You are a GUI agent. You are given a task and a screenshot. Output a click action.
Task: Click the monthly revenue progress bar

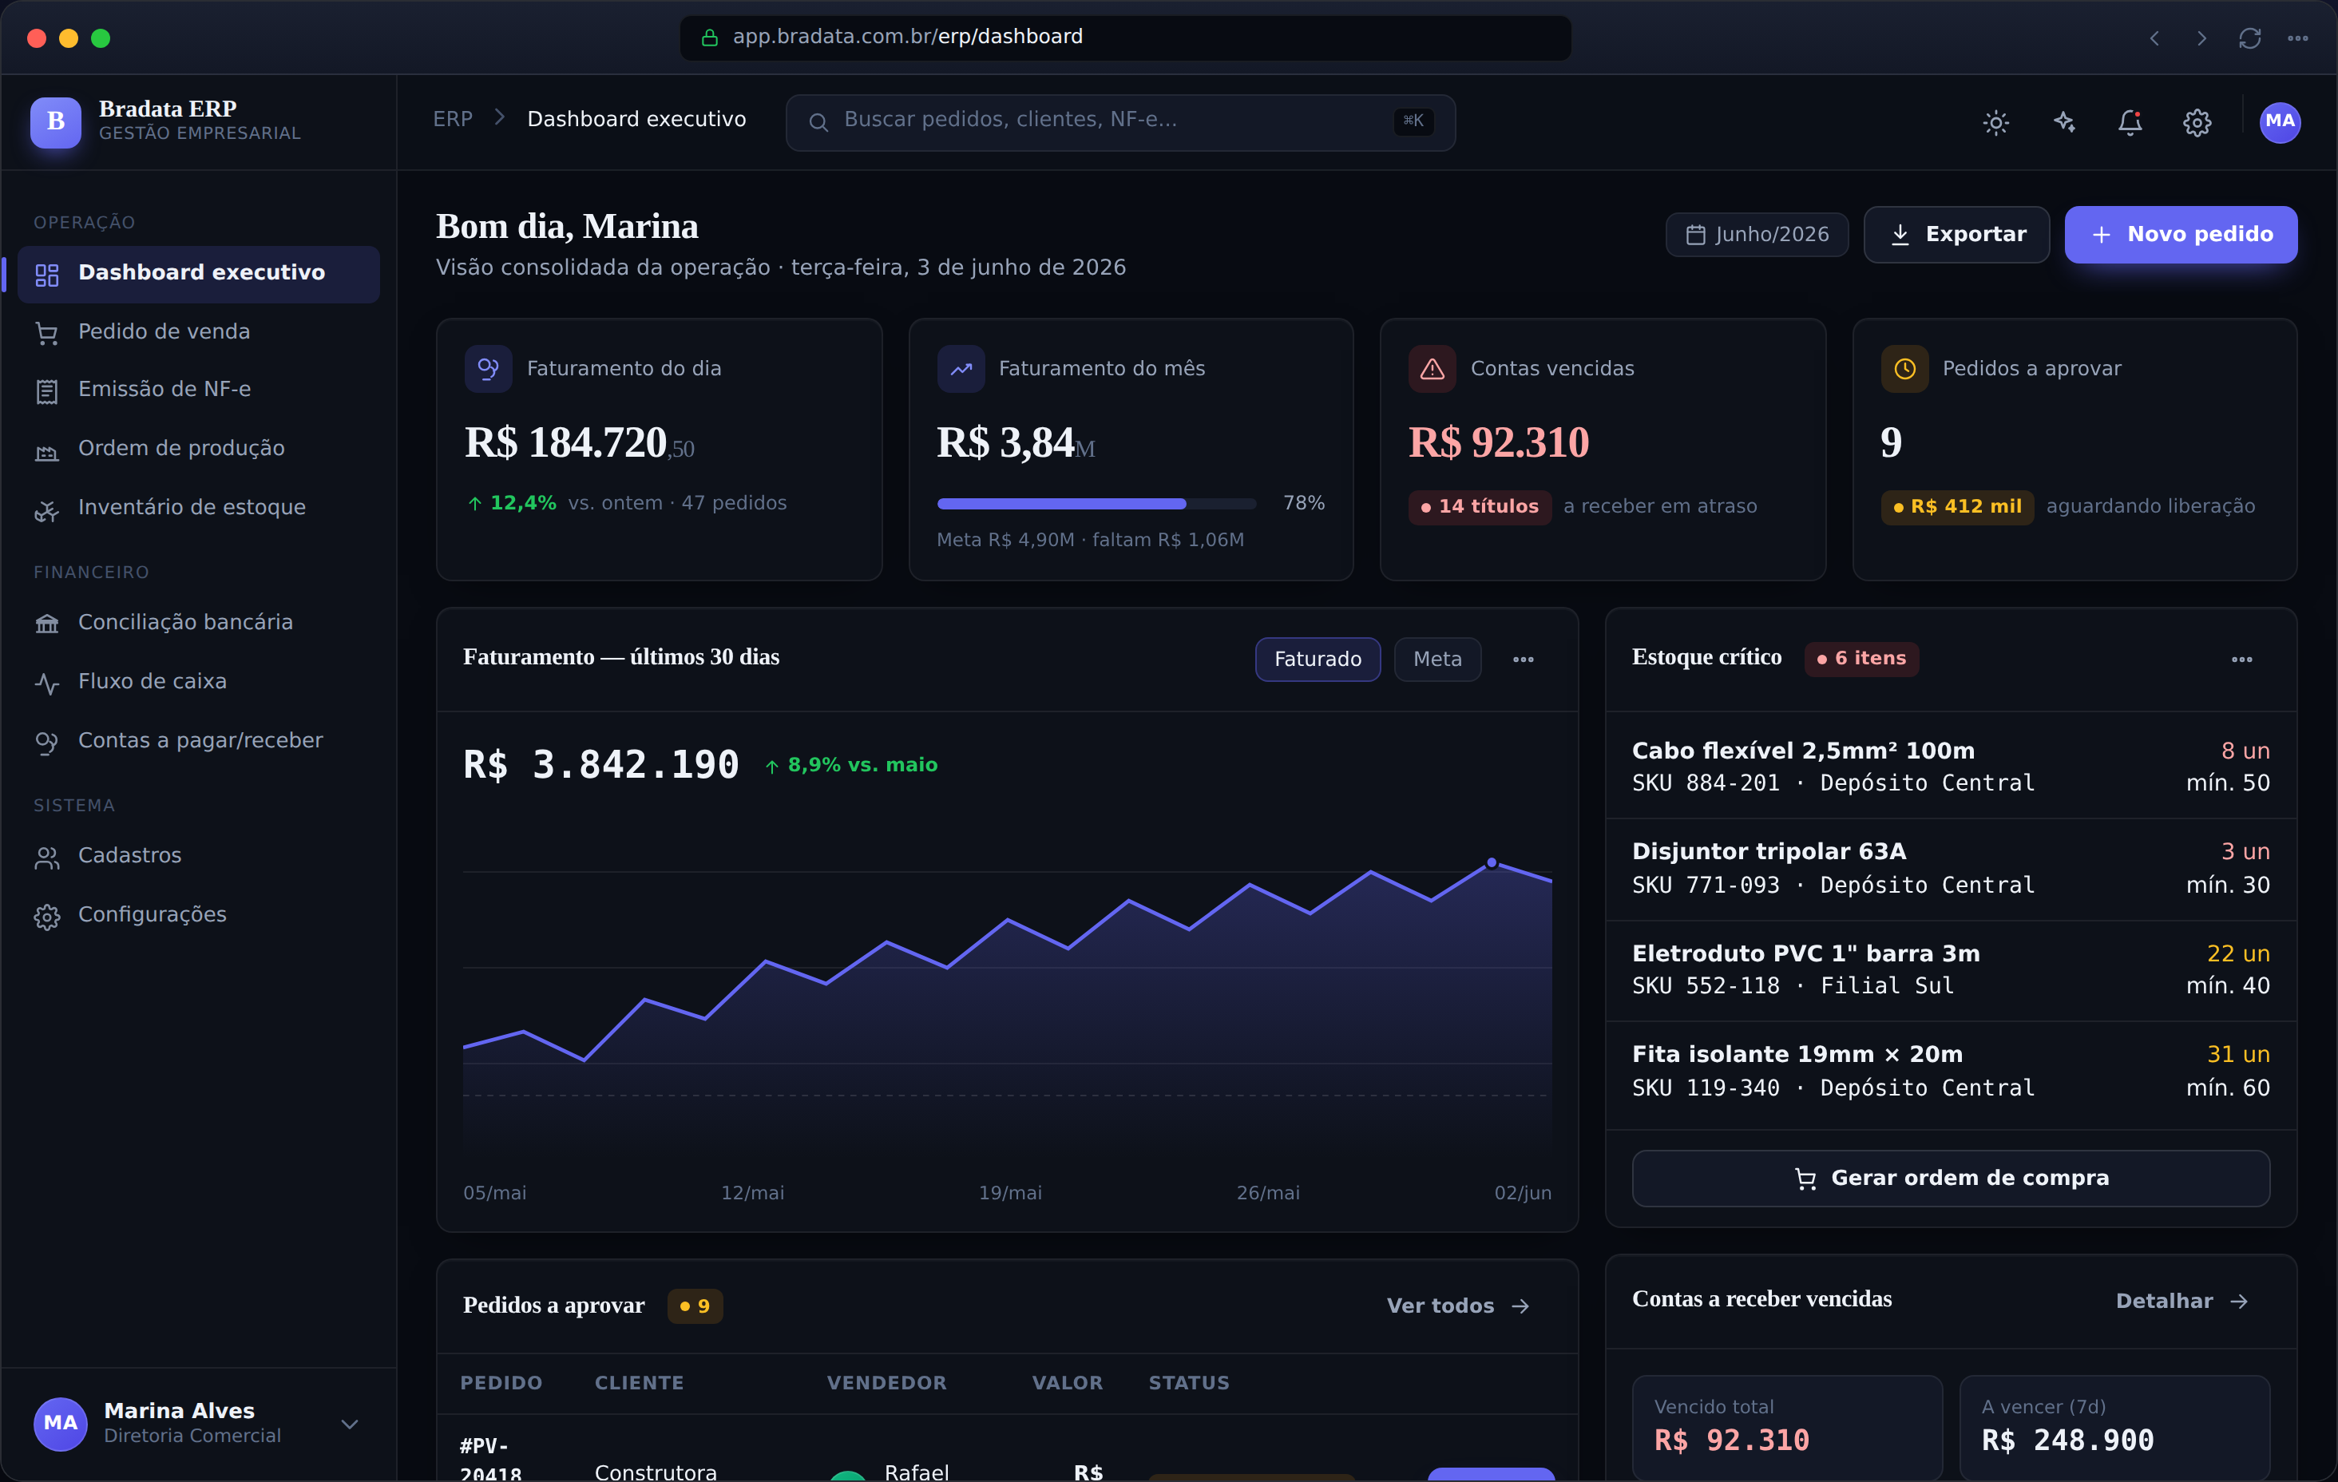pos(1096,504)
